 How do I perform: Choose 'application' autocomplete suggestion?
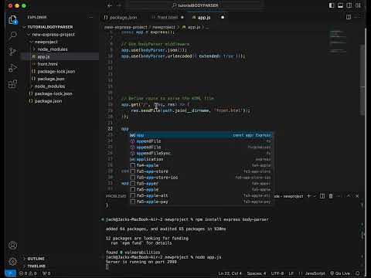pyautogui.click(x=201, y=159)
